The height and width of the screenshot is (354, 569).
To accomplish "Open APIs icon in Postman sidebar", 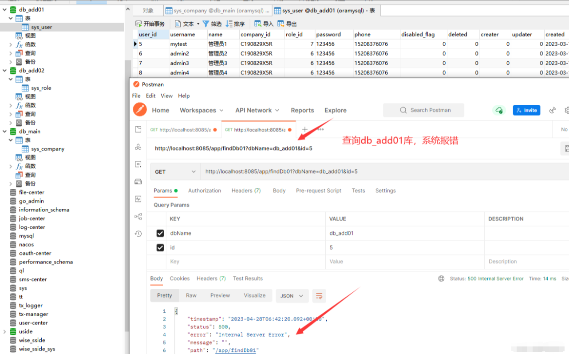I will tap(138, 147).
